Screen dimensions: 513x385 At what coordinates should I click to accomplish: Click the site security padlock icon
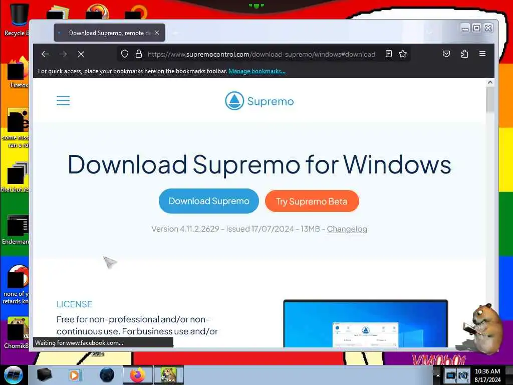[x=139, y=54]
